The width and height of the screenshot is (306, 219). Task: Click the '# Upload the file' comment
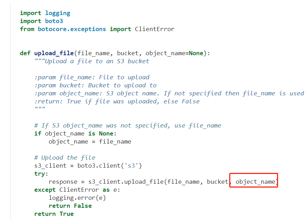tap(65, 158)
